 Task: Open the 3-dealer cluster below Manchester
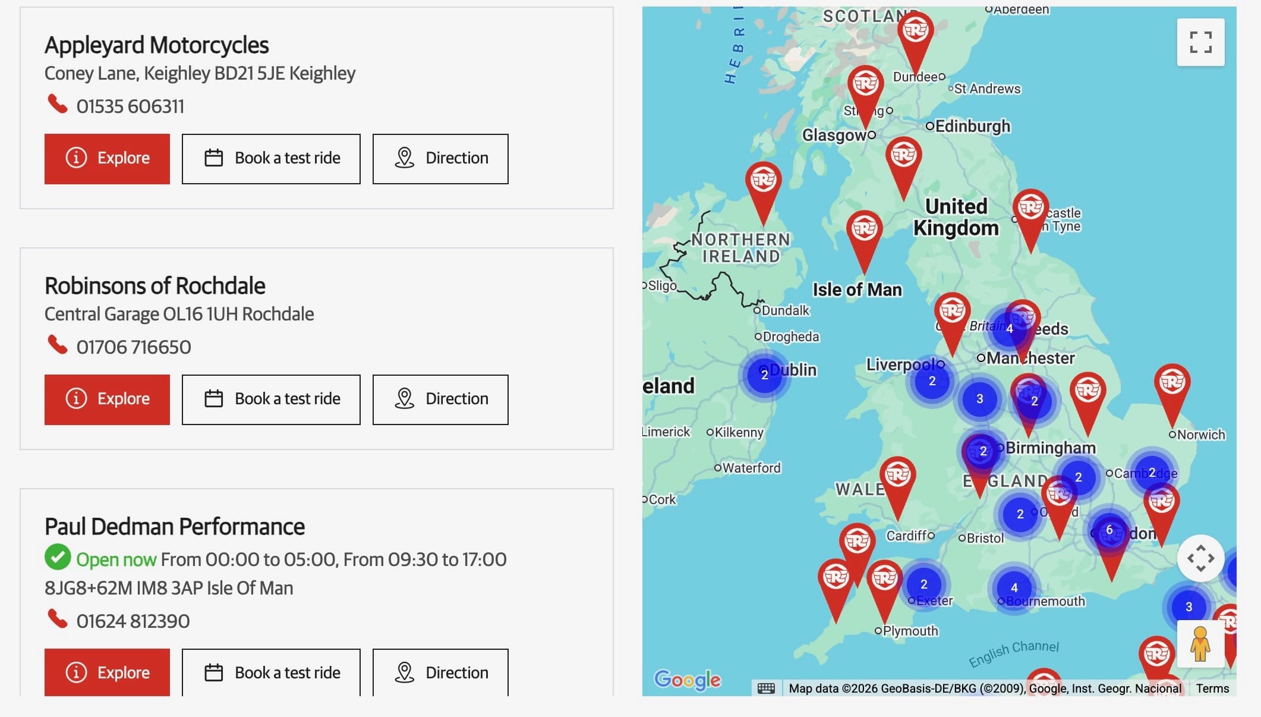[979, 399]
